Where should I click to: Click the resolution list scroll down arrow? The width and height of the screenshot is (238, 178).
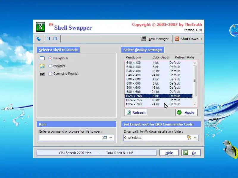click(195, 104)
